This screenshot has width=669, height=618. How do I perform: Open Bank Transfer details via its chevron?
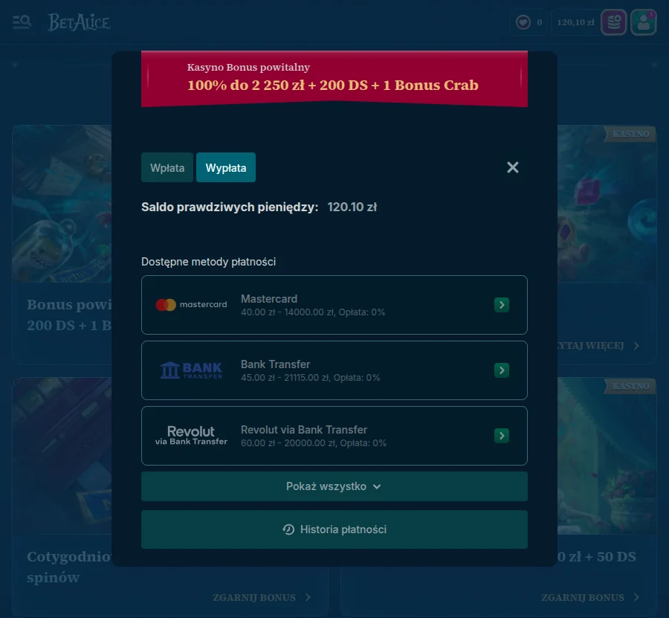pyautogui.click(x=502, y=370)
